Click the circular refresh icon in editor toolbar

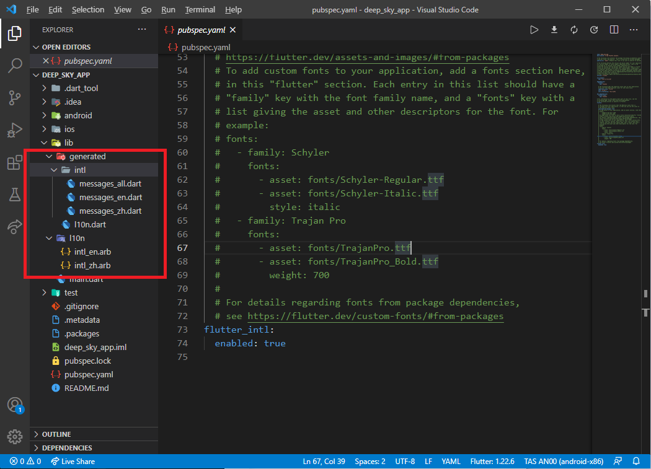(594, 30)
